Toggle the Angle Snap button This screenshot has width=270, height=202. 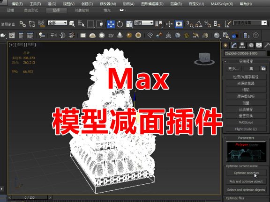click(199, 24)
